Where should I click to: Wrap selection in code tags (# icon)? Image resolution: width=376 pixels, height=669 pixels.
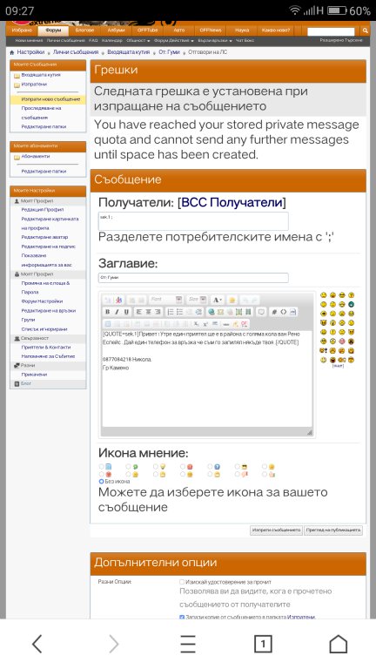273,312
